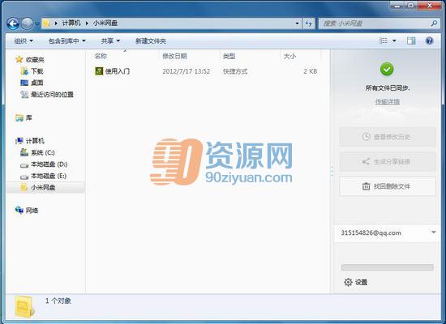Click the 库 libraries icon
The height and width of the screenshot is (324, 446).
(x=19, y=117)
